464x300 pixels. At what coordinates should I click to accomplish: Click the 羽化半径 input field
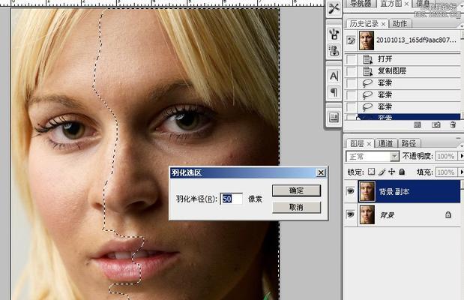click(x=232, y=199)
